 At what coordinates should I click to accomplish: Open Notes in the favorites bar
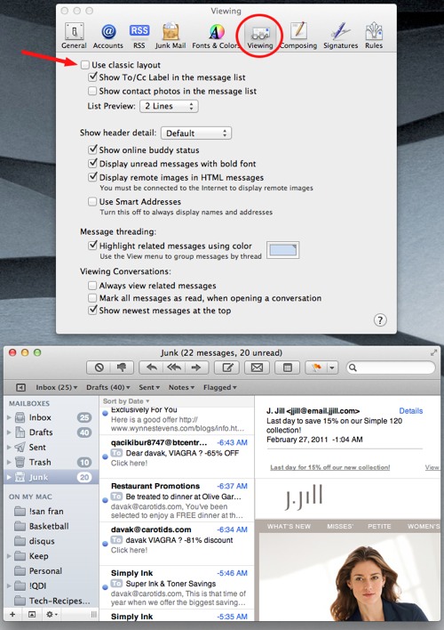click(x=181, y=387)
